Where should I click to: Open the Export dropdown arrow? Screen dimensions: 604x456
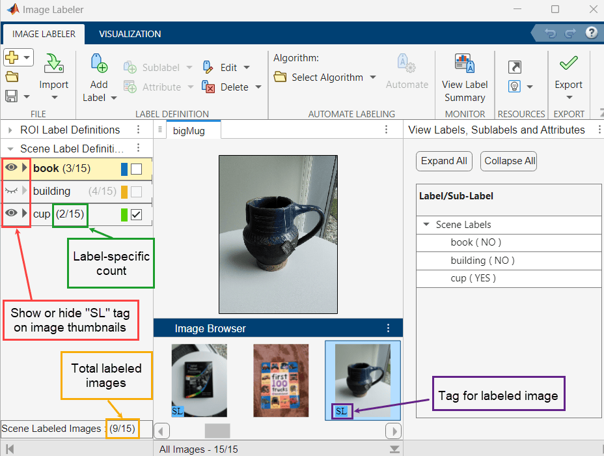570,97
